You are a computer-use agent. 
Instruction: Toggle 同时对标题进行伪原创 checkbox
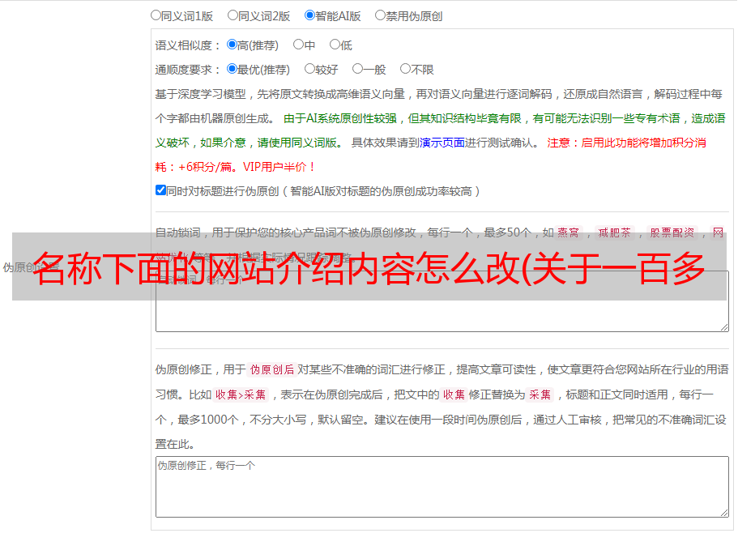[160, 190]
